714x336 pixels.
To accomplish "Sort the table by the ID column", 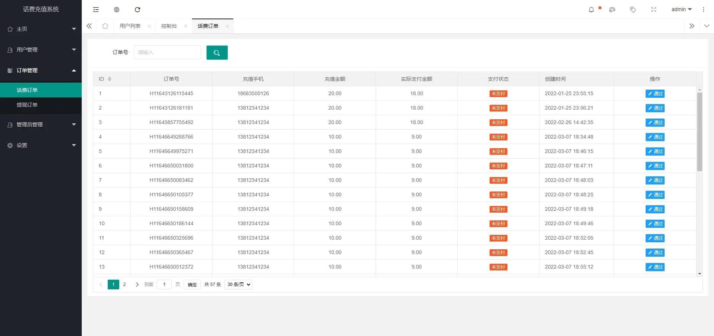I will click(109, 79).
